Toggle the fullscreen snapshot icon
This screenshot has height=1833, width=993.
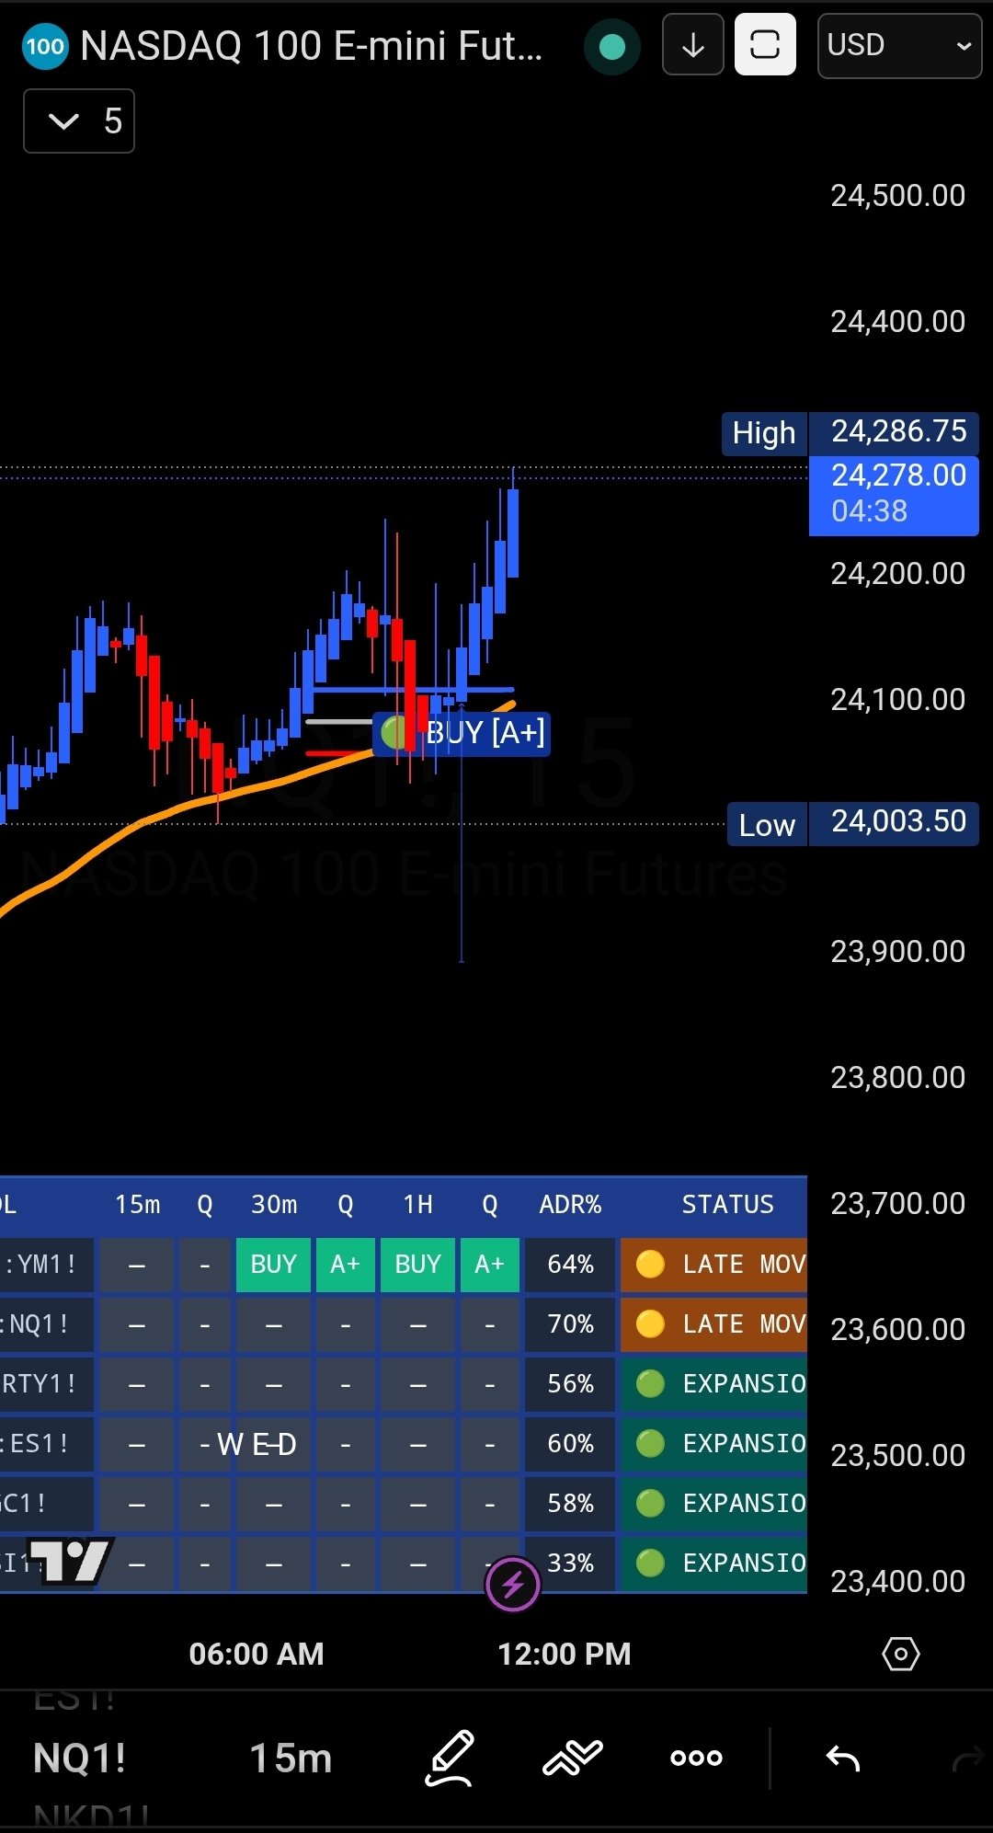click(765, 44)
